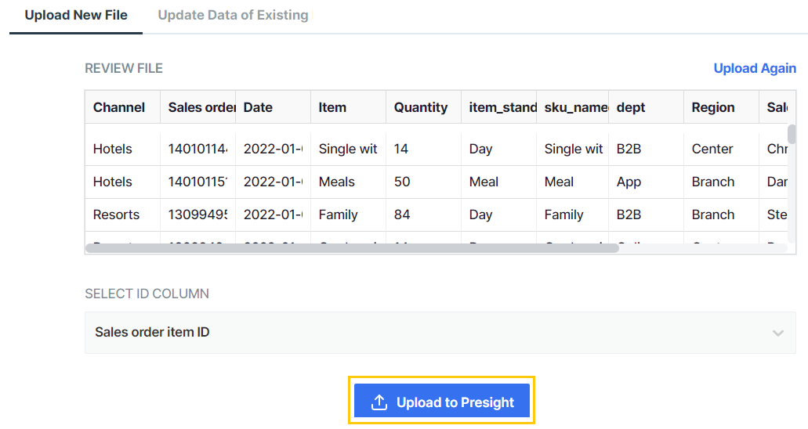
Task: Click the upload arrow icon on the button
Action: 379,402
